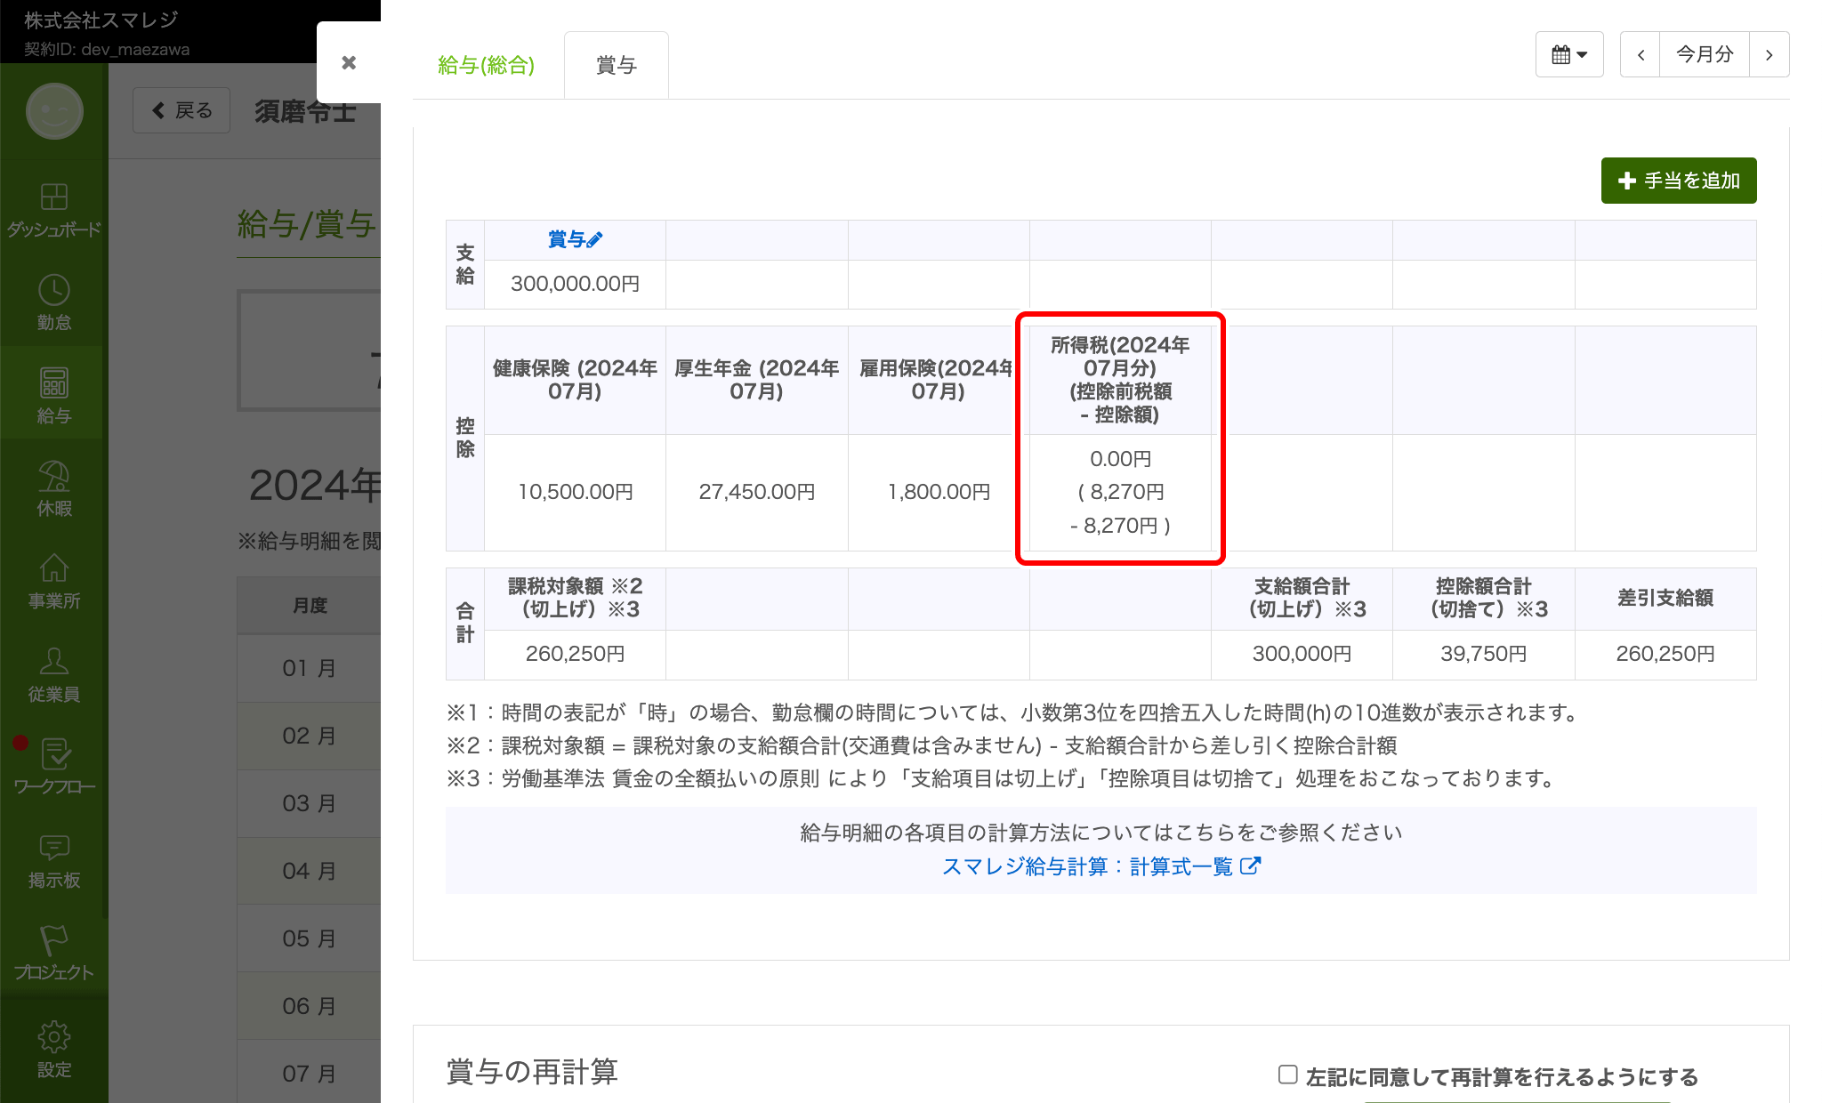Viewport: 1822px width, 1103px height.
Task: Open 休暇 in the sidebar
Action: (54, 488)
